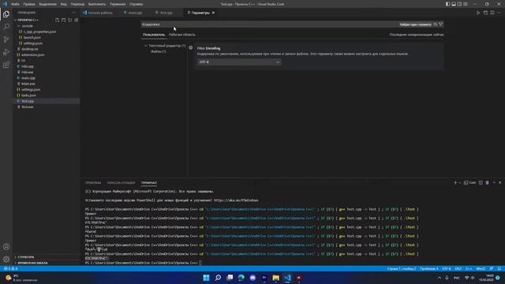505x284 pixels.
Task: Open the Терминал menu
Action: pyautogui.click(x=118, y=4)
